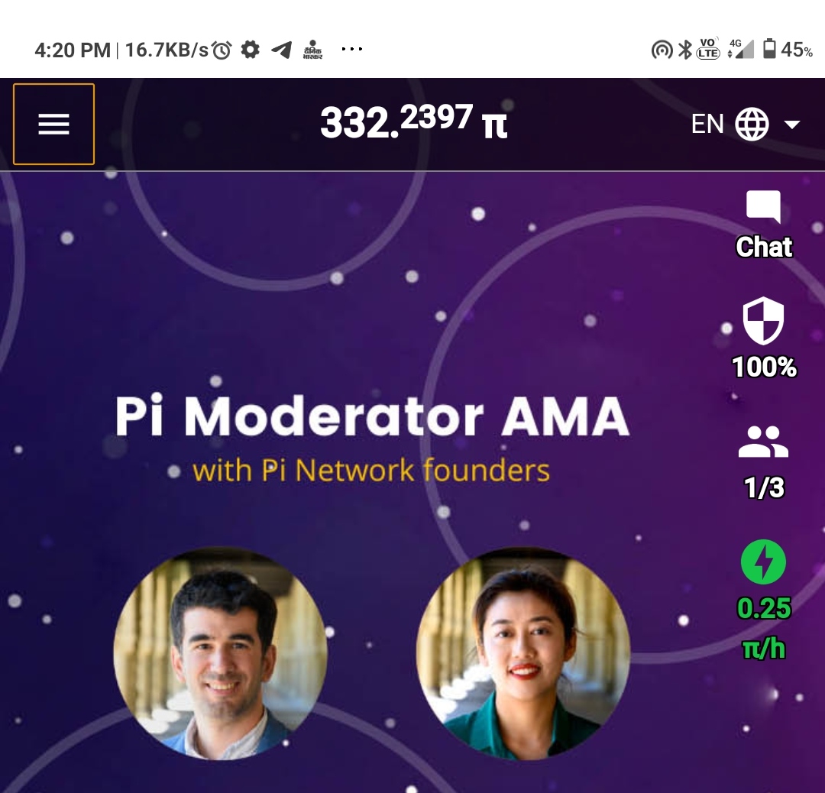
Task: Click the globe language icon
Action: [x=752, y=125]
